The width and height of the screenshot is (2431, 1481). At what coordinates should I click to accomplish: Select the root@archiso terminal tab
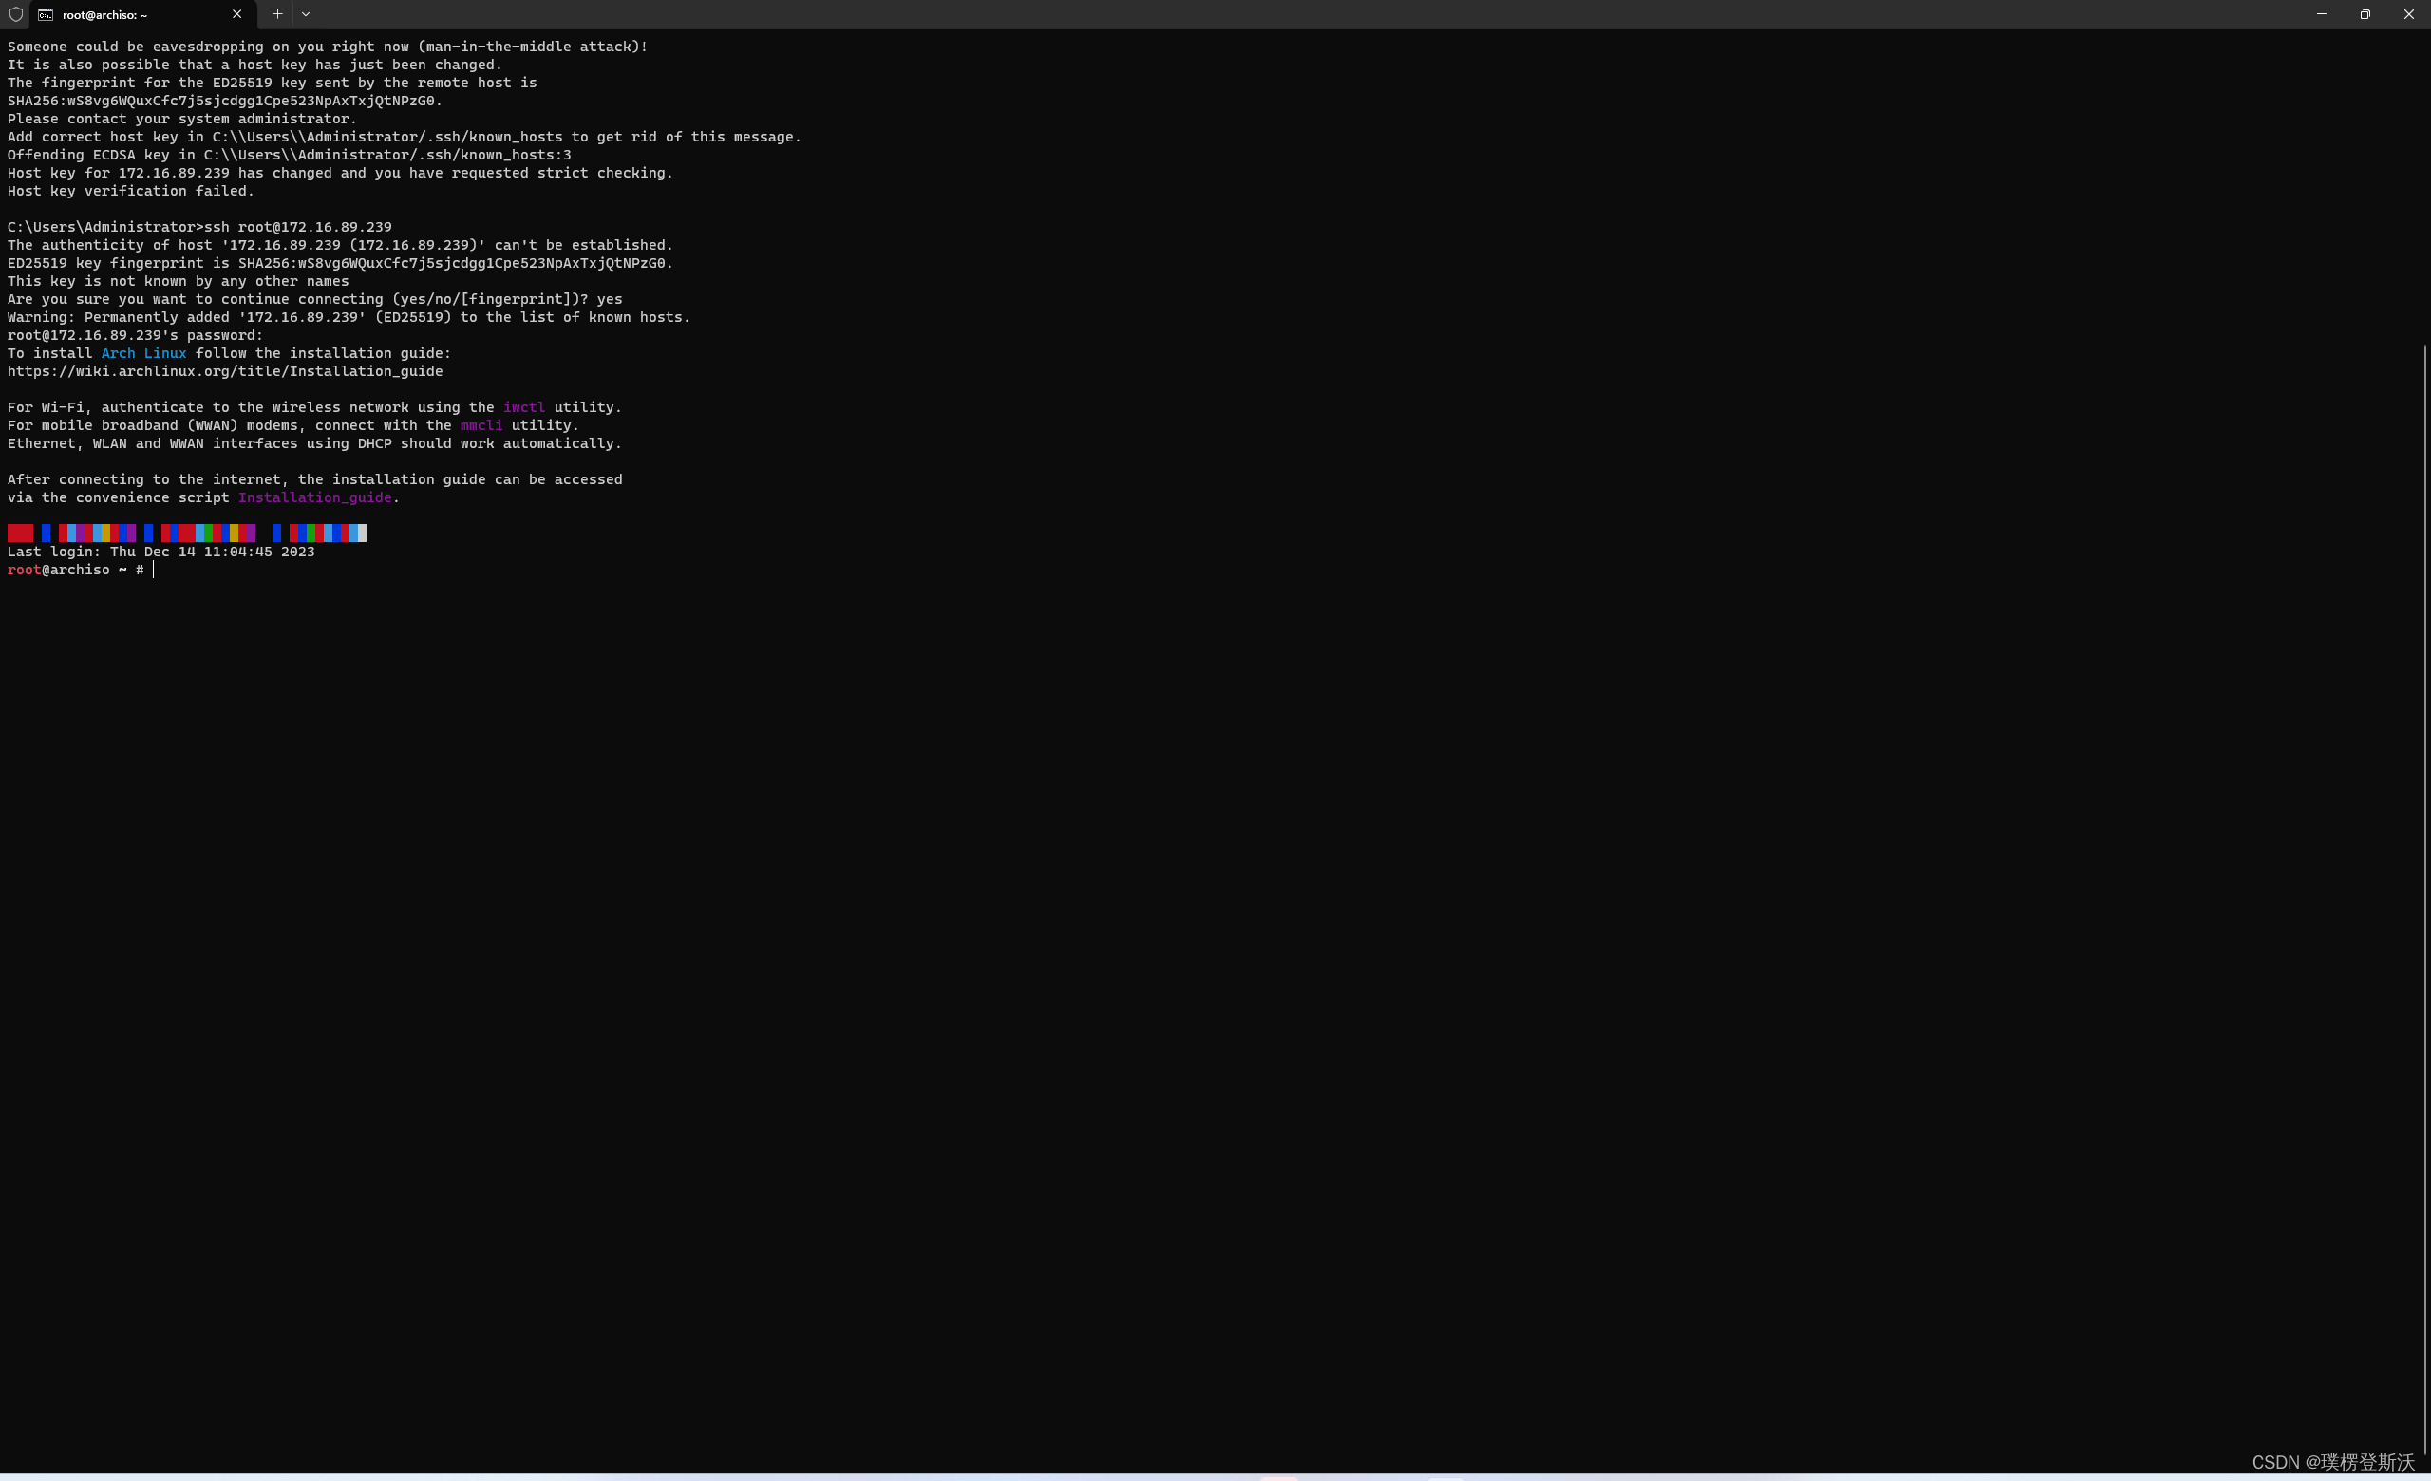(x=141, y=15)
